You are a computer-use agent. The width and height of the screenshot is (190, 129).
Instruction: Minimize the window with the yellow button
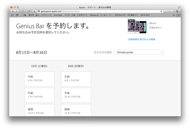pos(15,7)
